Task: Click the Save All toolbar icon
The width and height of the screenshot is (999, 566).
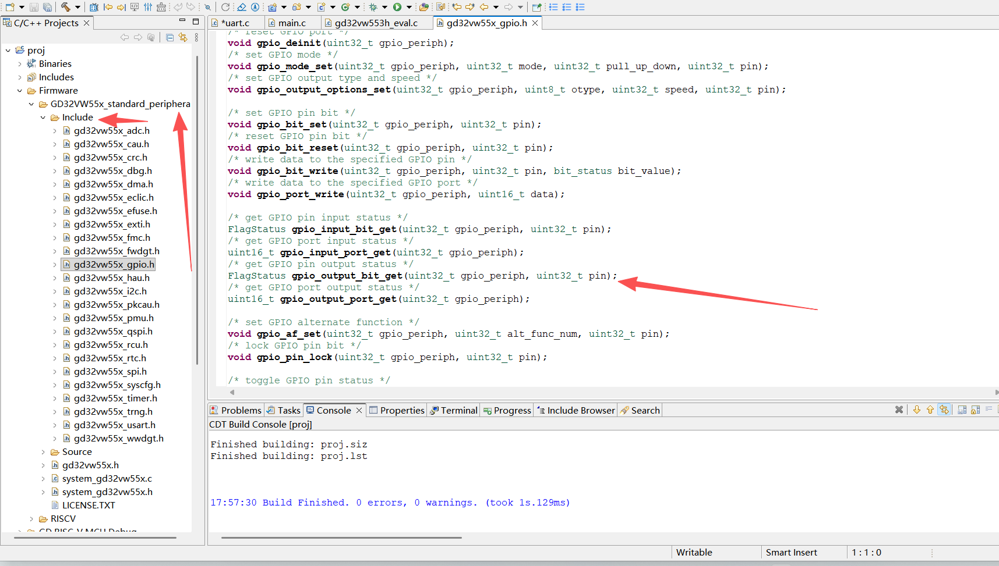Action: [x=47, y=7]
